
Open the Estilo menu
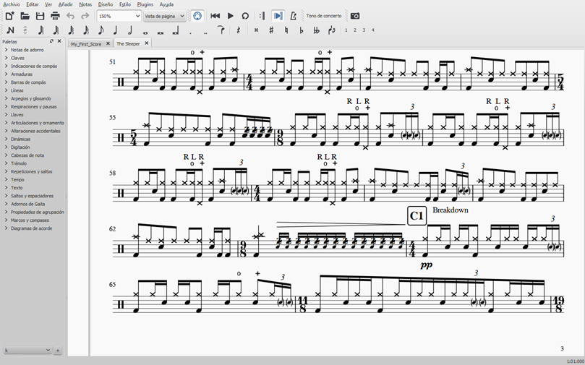pyautogui.click(x=125, y=4)
